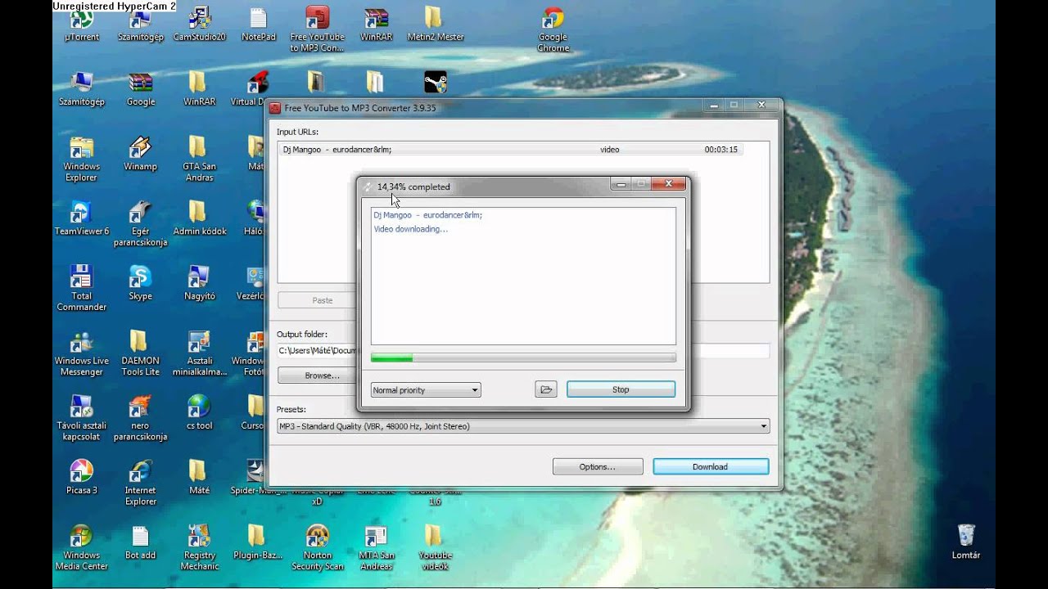Open the Options... dialog
Viewport: 1048px width, 589px height.
597,466
